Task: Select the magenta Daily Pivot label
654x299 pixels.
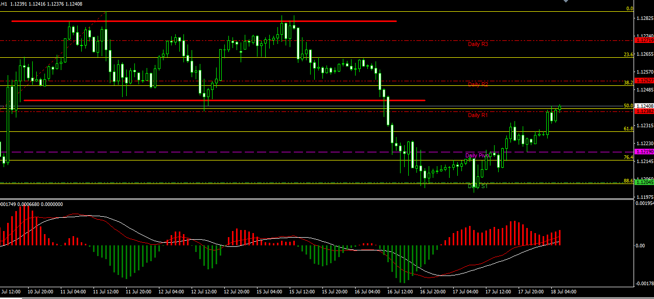Action: coord(478,155)
